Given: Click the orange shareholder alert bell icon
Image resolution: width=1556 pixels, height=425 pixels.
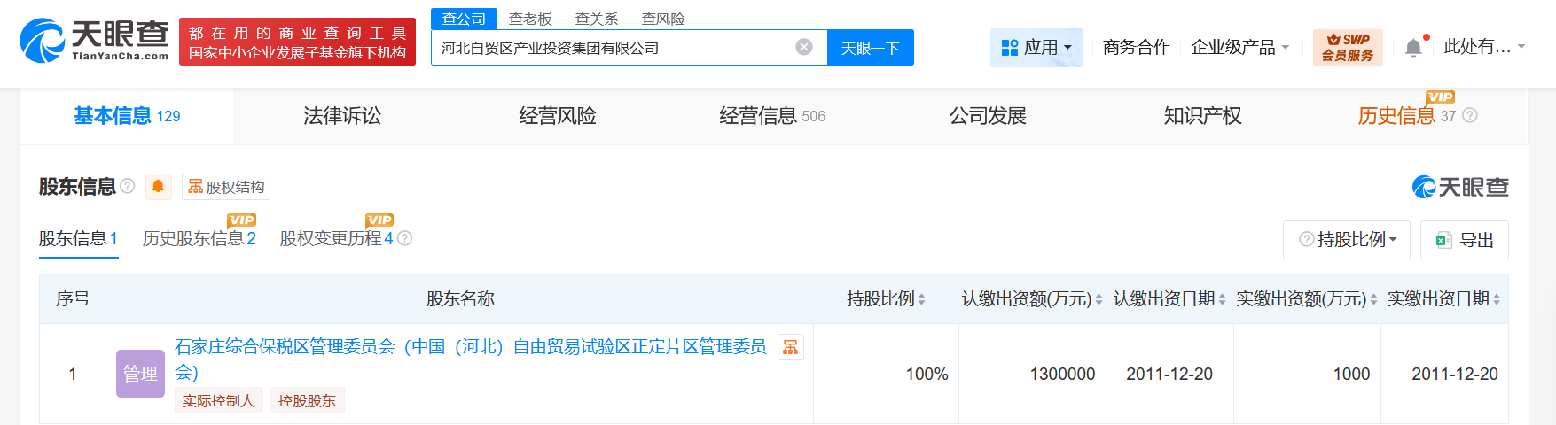Looking at the screenshot, I should [158, 186].
